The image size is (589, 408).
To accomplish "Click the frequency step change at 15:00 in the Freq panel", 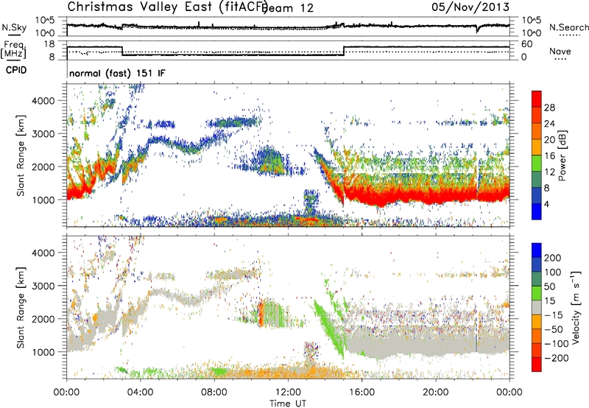I will point(344,51).
